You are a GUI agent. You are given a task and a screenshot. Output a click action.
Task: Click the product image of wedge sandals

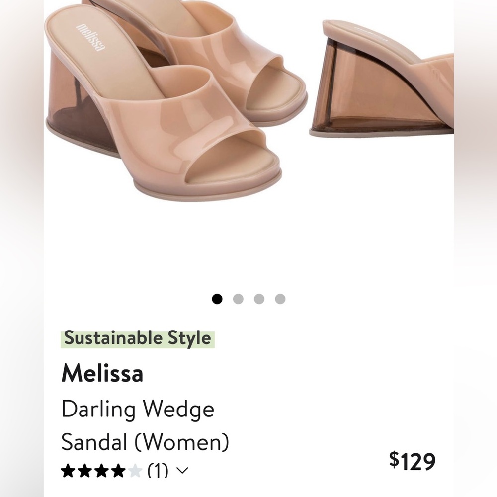coord(248,124)
